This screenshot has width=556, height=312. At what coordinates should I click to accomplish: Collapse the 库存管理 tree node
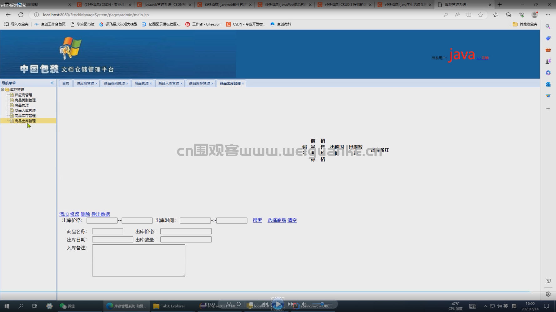(3, 89)
